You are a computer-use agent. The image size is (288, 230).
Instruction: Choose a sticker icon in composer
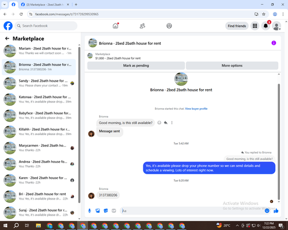tap(106, 211)
